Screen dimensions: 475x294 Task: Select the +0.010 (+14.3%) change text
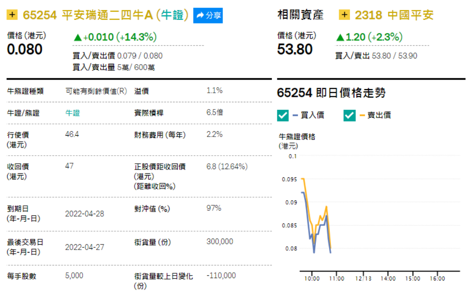pyautogui.click(x=120, y=37)
